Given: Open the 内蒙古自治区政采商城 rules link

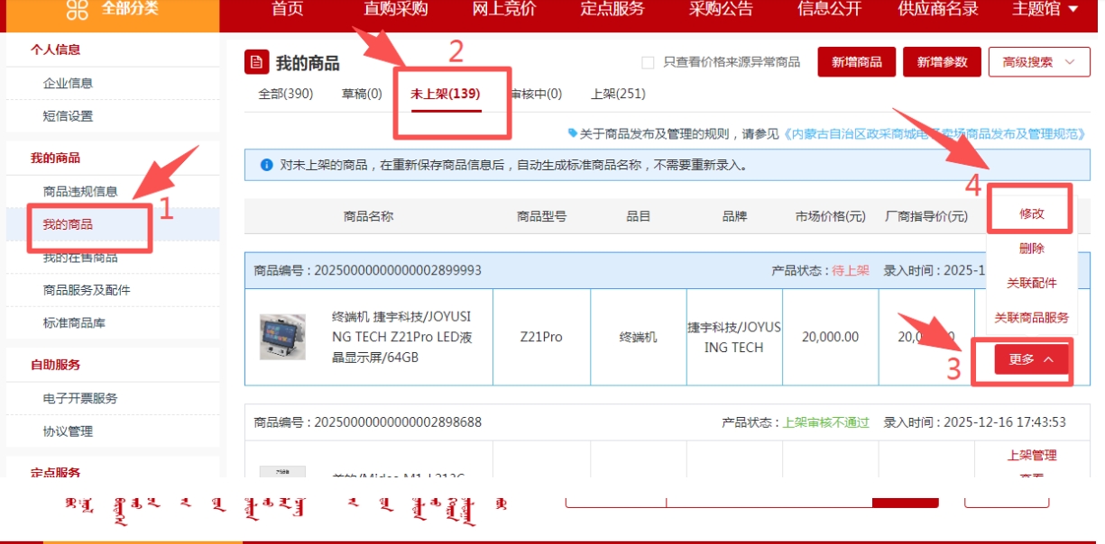Looking at the screenshot, I should [934, 133].
